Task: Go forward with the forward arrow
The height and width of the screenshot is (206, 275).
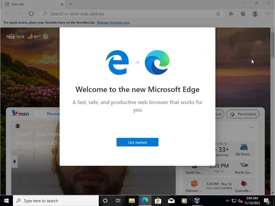Action: coord(19,14)
